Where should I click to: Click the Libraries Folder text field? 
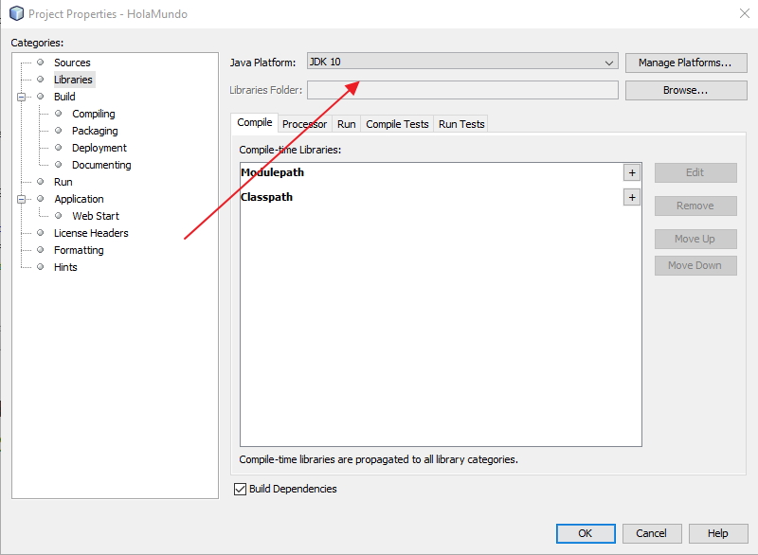(462, 90)
